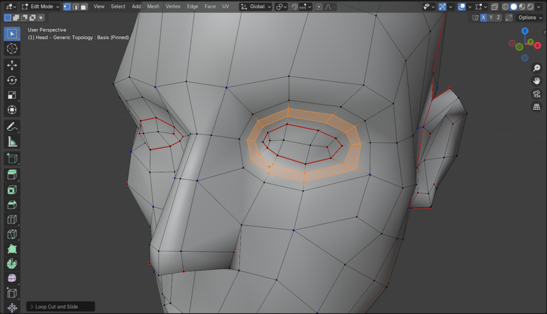Select the Extrude Region tool
The width and height of the screenshot is (547, 314).
pyautogui.click(x=12, y=175)
